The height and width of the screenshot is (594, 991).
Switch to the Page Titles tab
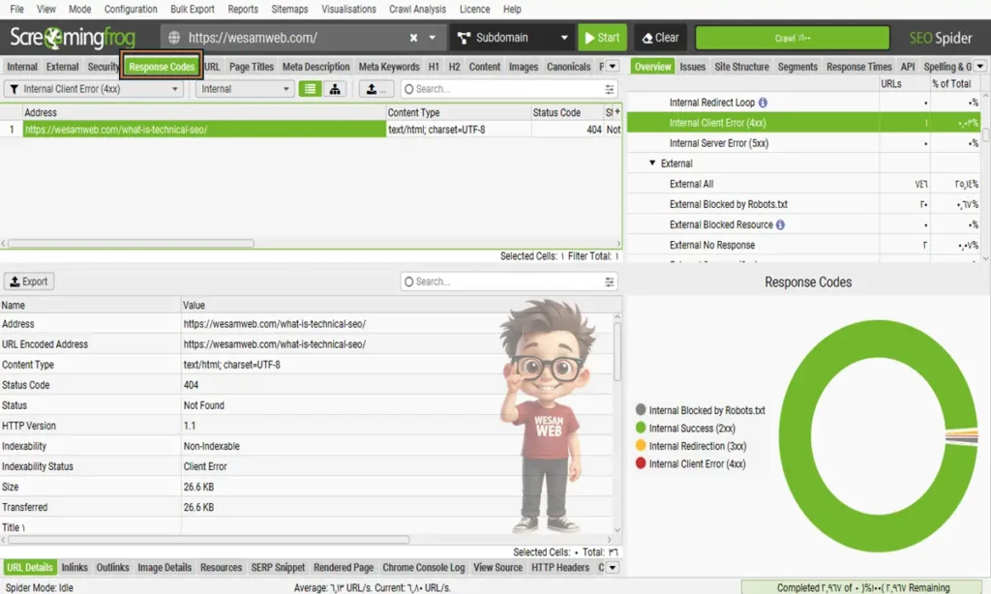(252, 67)
